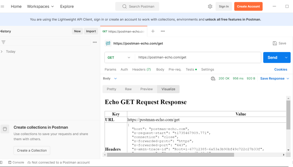Click the Console terminal icon
This screenshot has height=167, width=293.
point(10,162)
